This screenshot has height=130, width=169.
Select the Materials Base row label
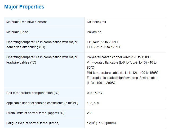17,32
